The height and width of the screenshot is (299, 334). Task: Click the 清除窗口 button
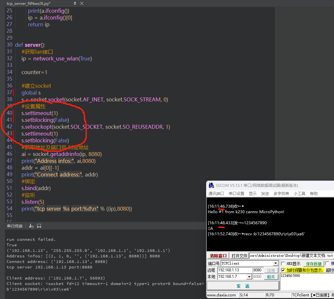(x=218, y=256)
